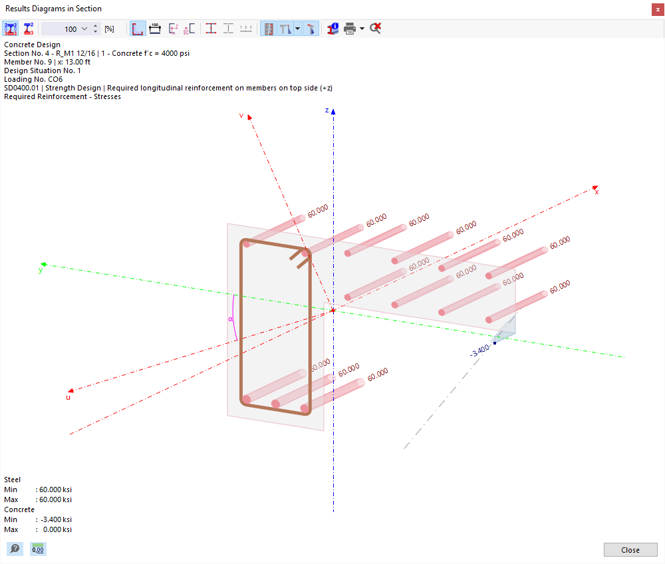
Task: Click the Loading No. CO6 text
Action: tap(33, 79)
